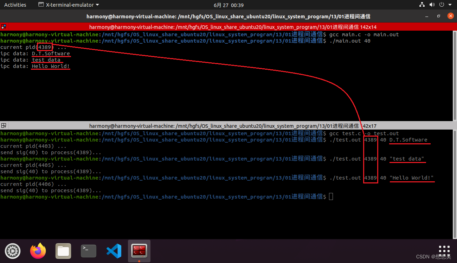Open the X-terminal-emulator app menu
The width and height of the screenshot is (457, 263).
[69, 5]
